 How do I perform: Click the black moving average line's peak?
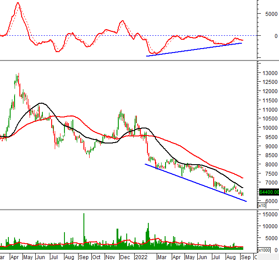click(41, 103)
